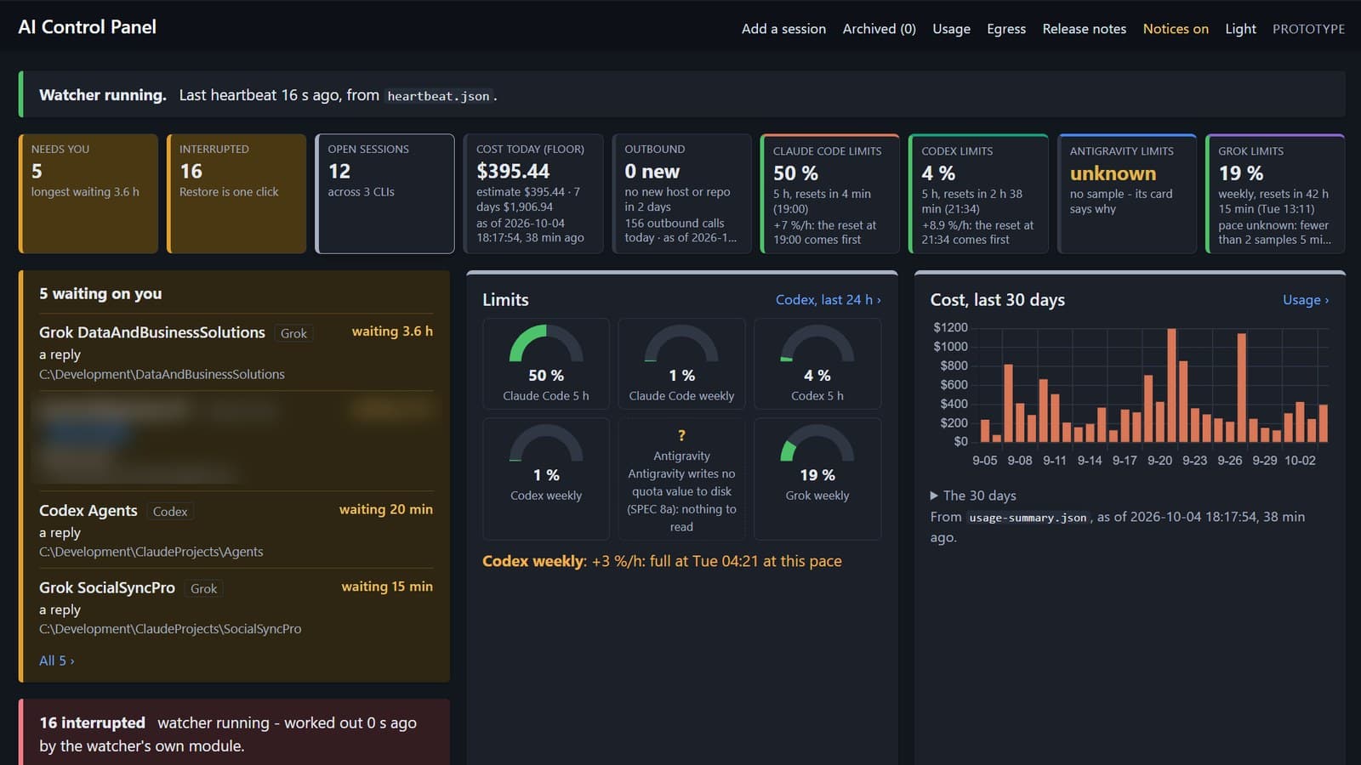Click the Claude Code 5 h gauge
This screenshot has height=765, width=1361.
click(x=546, y=364)
